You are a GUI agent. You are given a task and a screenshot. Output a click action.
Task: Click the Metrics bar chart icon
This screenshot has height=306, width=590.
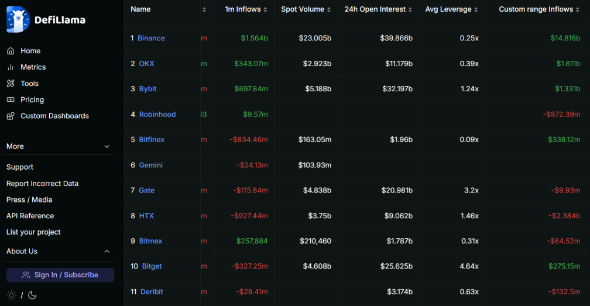point(11,67)
